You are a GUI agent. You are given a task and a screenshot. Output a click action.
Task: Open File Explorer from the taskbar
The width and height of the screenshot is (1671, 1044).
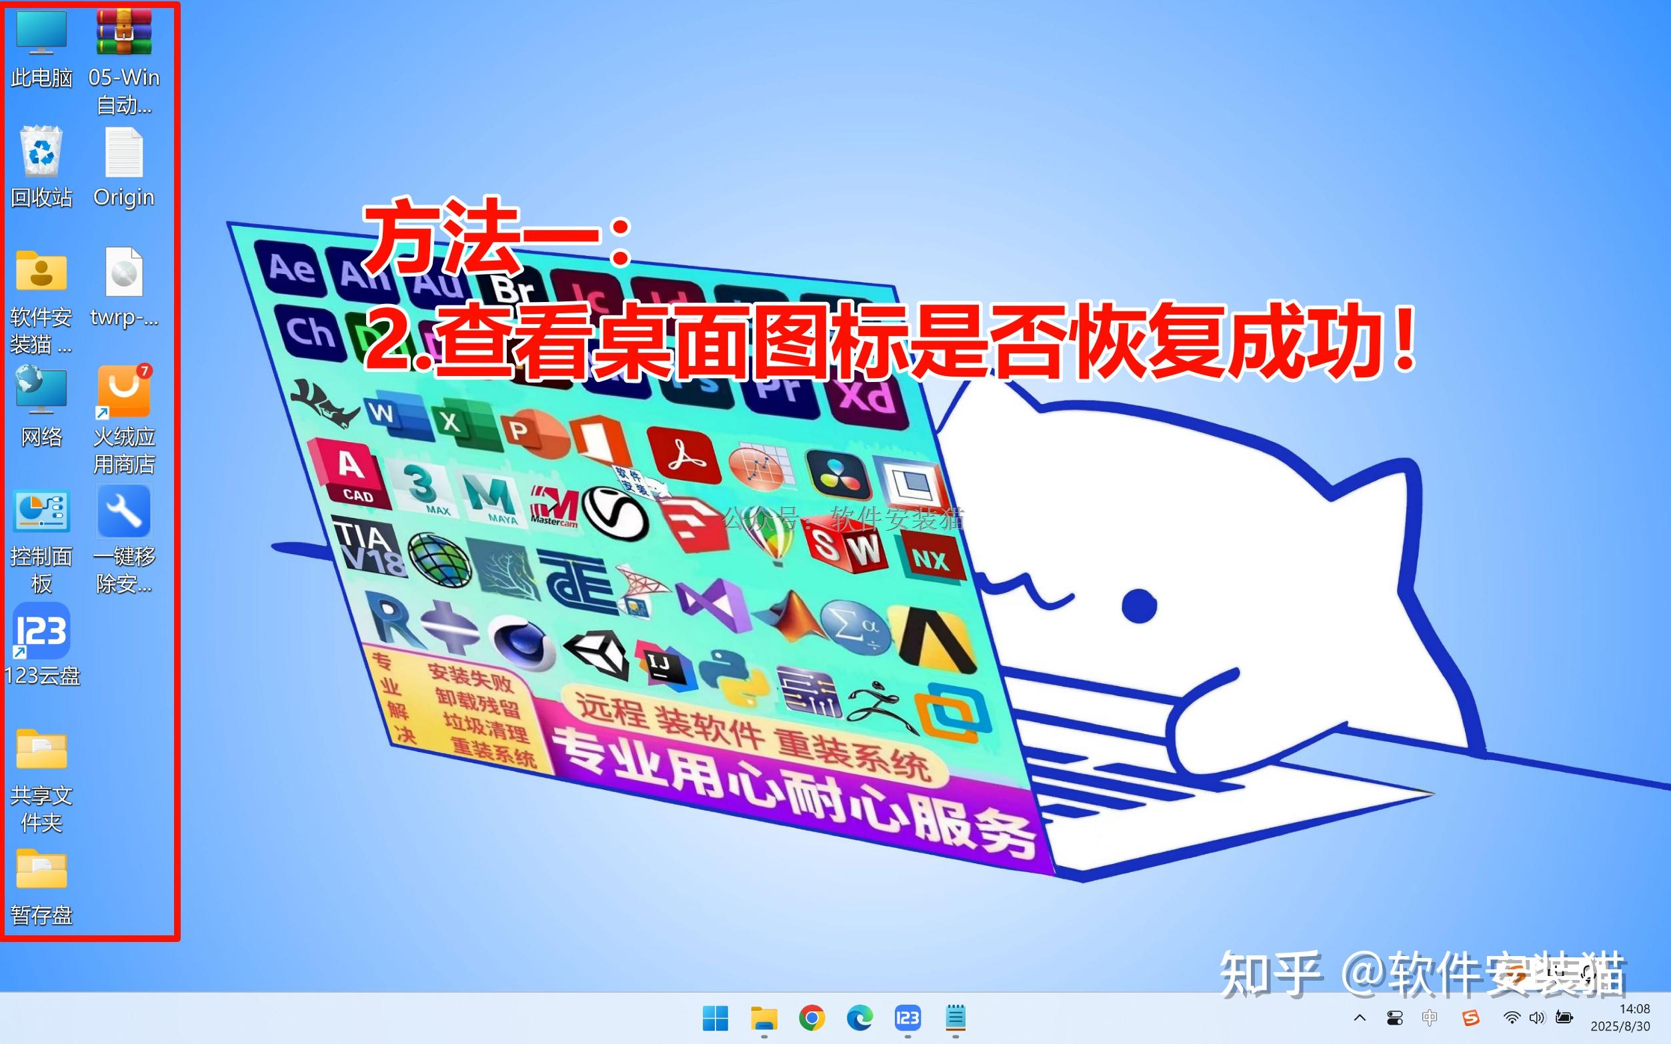point(764,1018)
